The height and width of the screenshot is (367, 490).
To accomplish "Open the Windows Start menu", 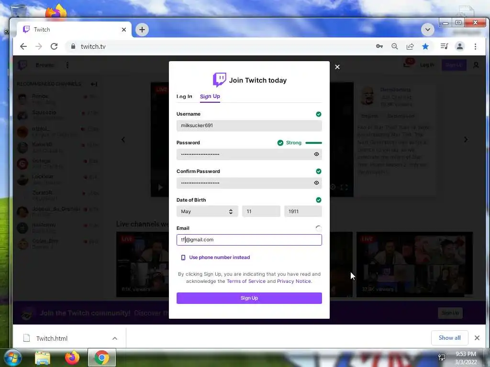I will 12,358.
